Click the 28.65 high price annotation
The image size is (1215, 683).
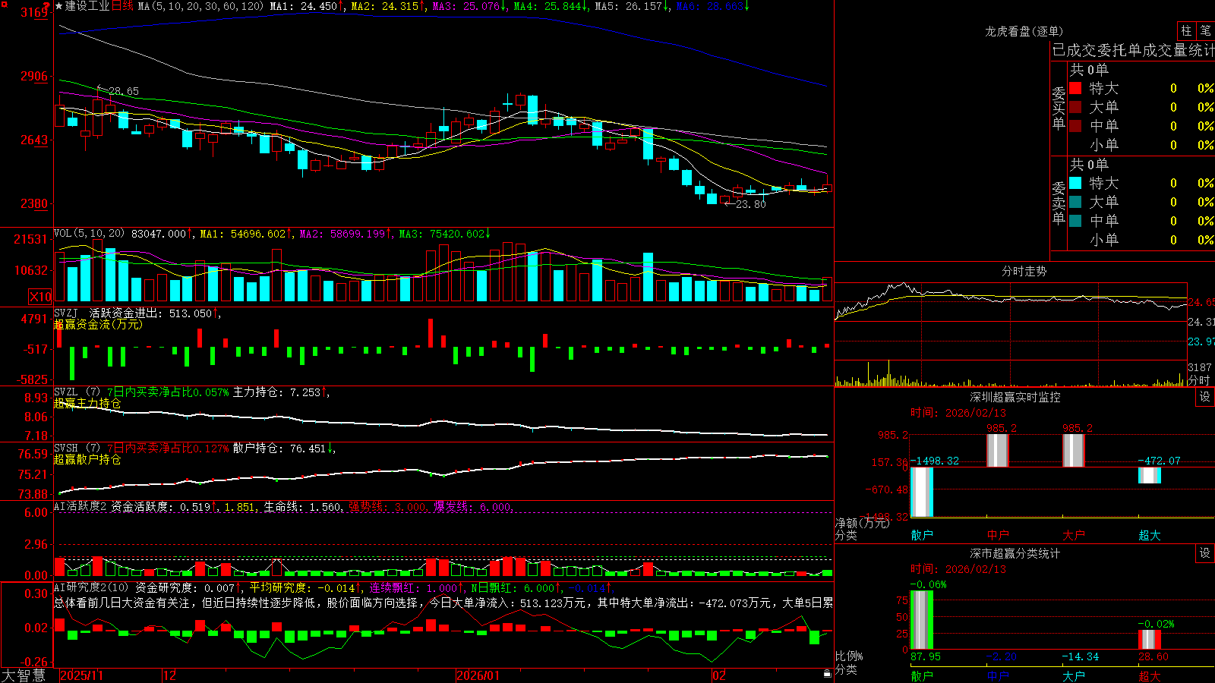[x=124, y=91]
